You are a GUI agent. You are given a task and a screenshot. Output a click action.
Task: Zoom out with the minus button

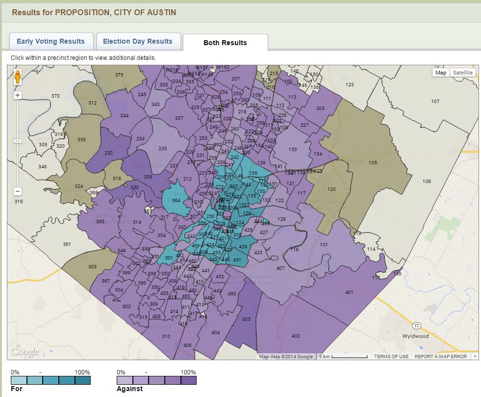pyautogui.click(x=18, y=191)
